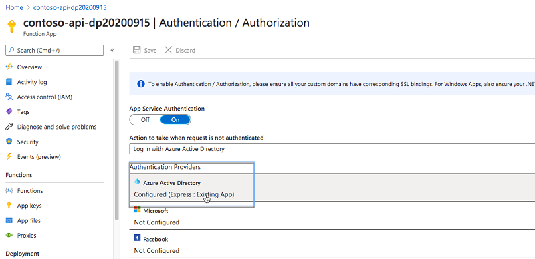Click the "Action to take when request is not authenticated" label
The image size is (535, 259).
pyautogui.click(x=197, y=138)
